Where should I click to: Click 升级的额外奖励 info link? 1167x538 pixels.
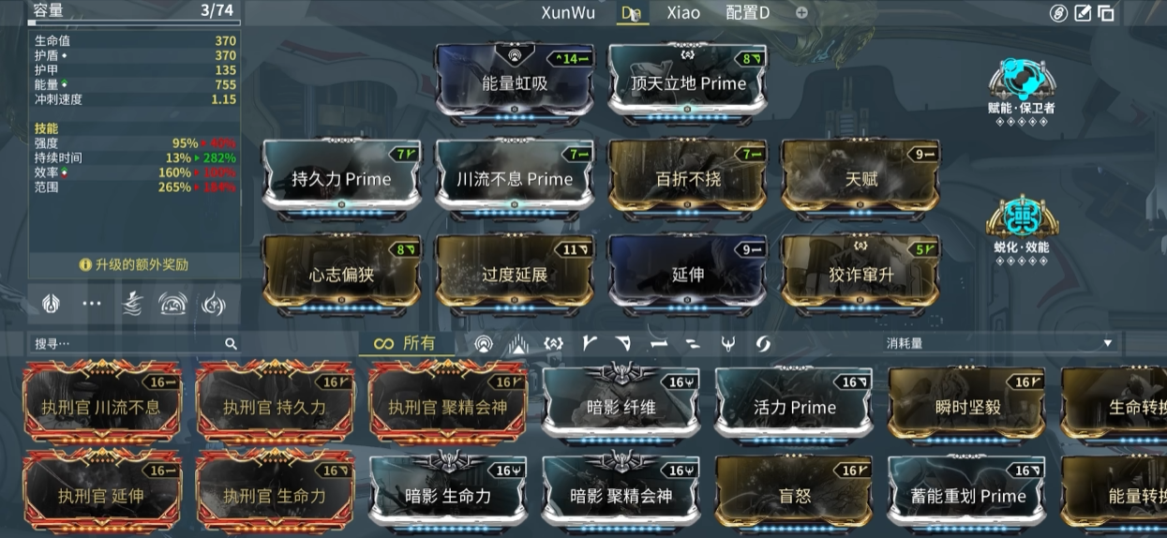[134, 265]
